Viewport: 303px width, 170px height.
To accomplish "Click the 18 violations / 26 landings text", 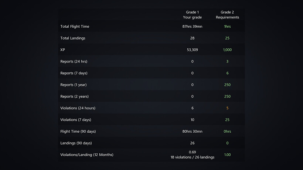I will click(x=192, y=157).
